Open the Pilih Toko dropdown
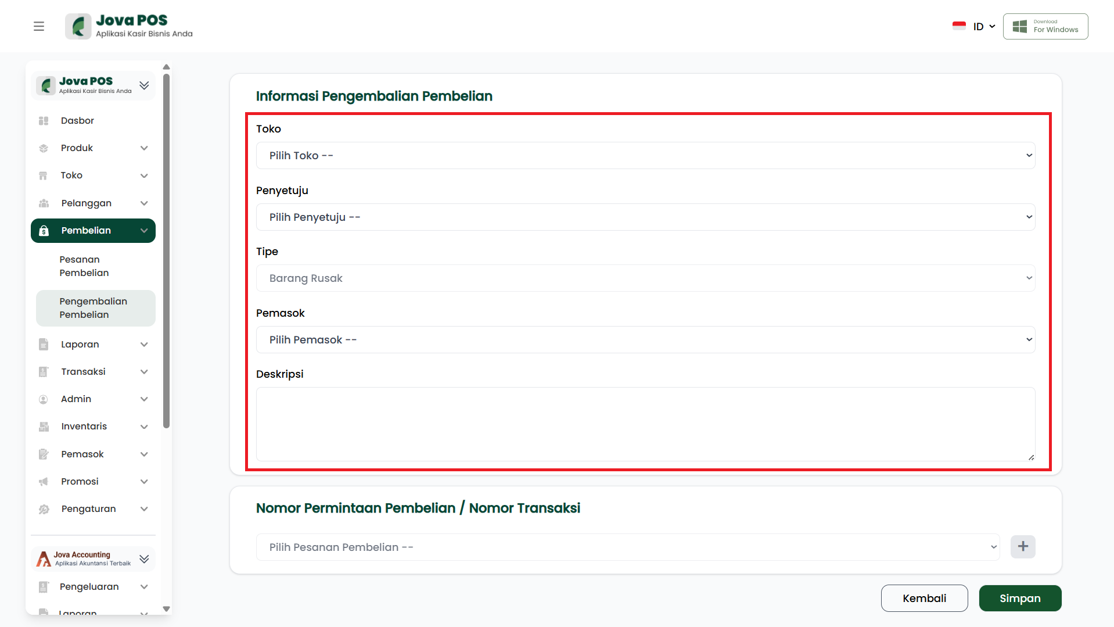The width and height of the screenshot is (1114, 627). tap(645, 156)
